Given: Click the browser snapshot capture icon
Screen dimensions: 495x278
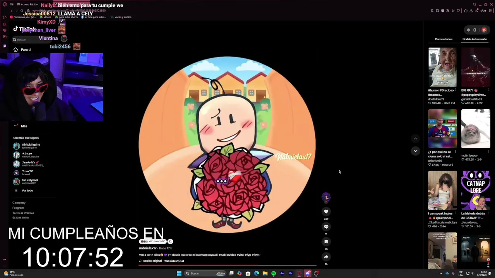Looking at the screenshot, I should coord(437,11).
